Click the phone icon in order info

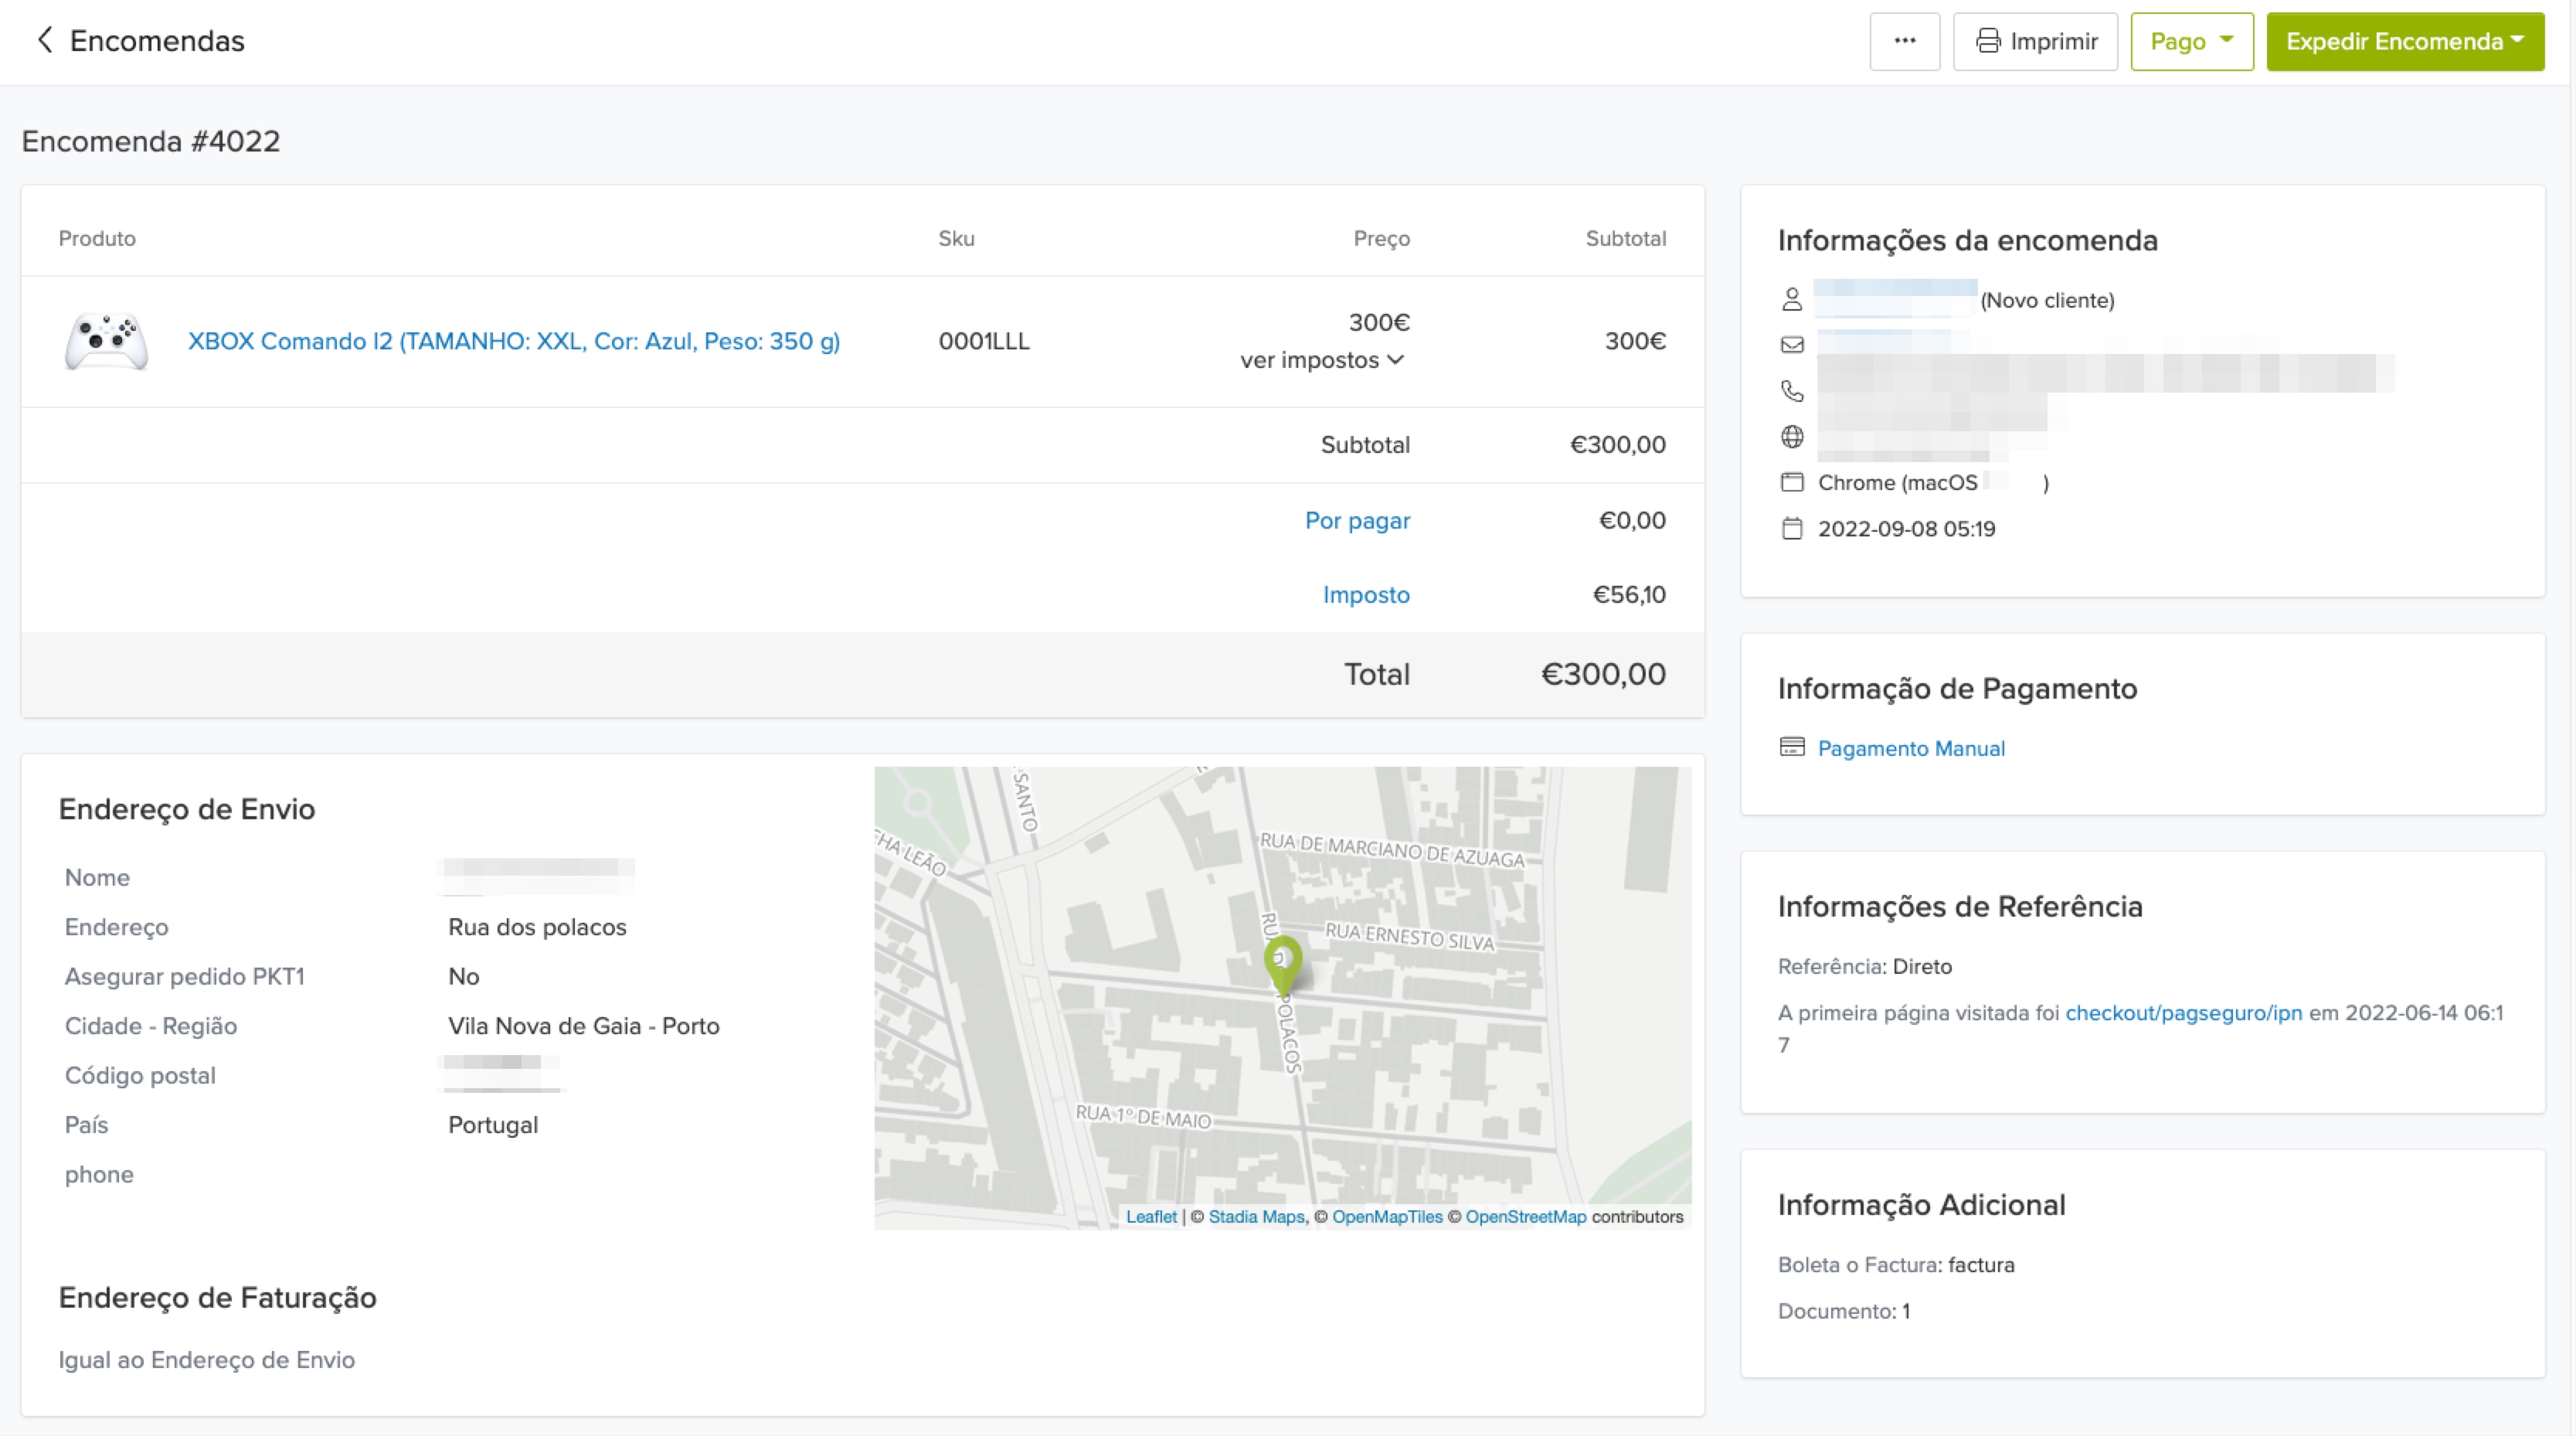[x=1792, y=391]
